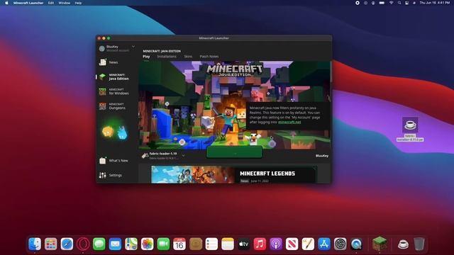Open Photos from the dock
Viewport: 454px width, 255px height.
tap(147, 244)
